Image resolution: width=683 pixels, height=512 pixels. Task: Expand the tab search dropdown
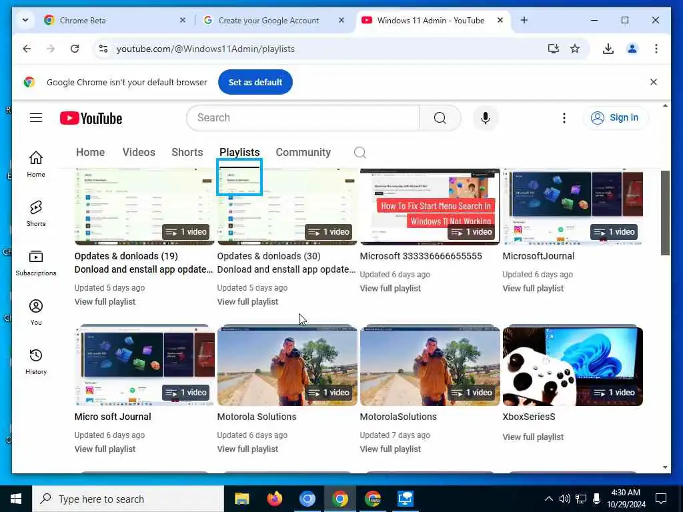coord(25,20)
